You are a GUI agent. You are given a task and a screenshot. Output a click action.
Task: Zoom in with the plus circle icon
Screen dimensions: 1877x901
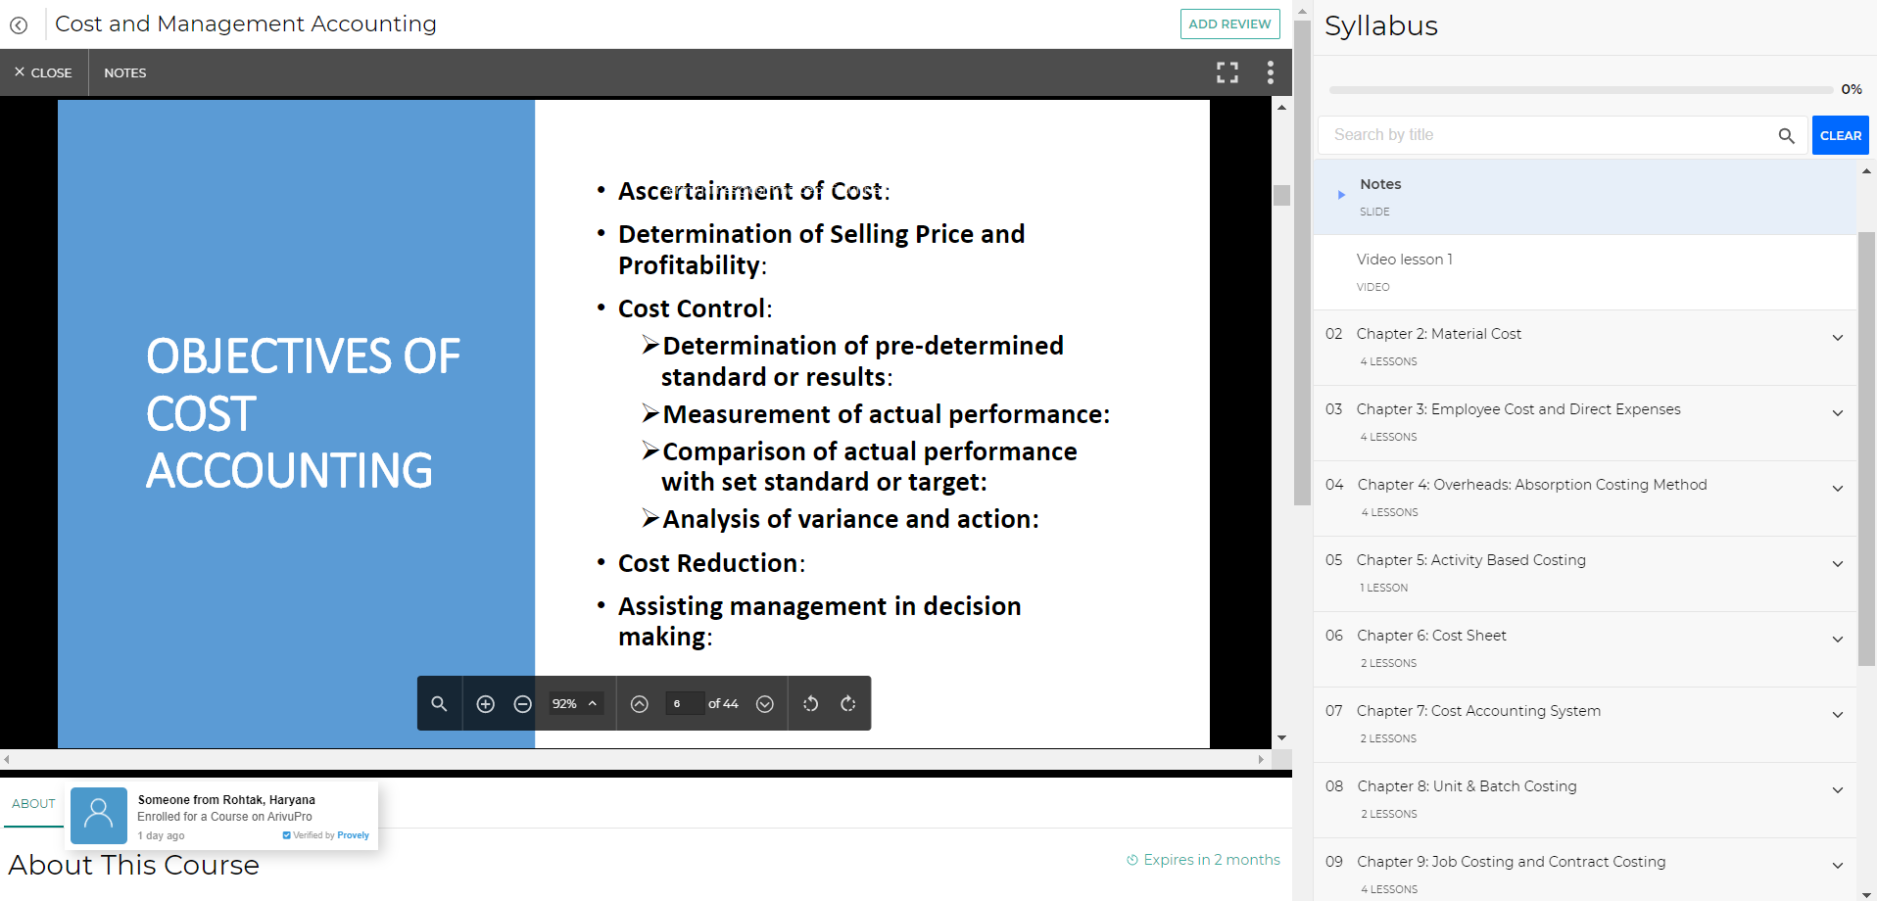[485, 704]
